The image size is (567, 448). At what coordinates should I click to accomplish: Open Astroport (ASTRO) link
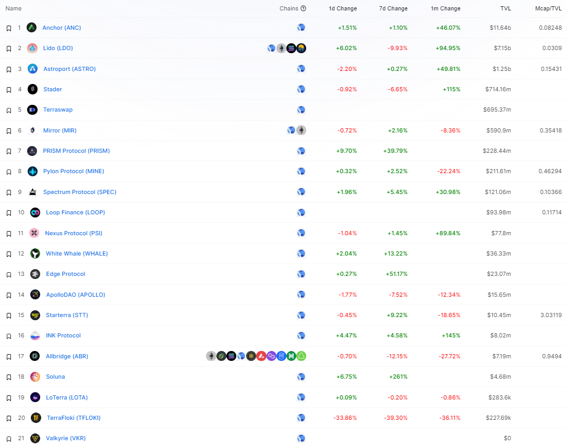point(69,69)
